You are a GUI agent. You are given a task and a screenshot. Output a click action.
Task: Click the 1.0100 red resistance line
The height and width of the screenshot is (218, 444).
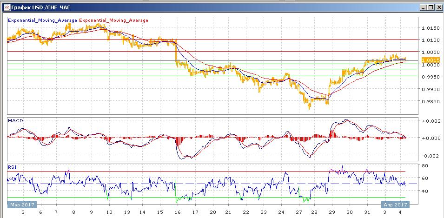212,40
